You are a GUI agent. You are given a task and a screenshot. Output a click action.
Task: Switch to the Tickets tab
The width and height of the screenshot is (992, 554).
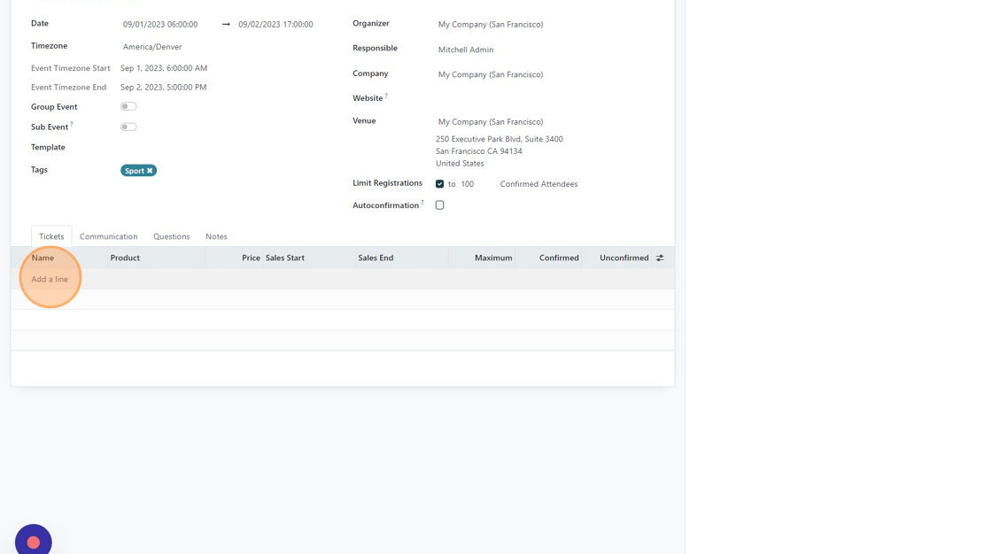(x=51, y=236)
